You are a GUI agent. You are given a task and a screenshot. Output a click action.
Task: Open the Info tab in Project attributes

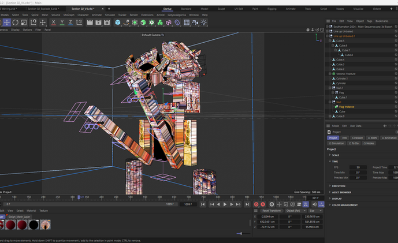(x=344, y=138)
